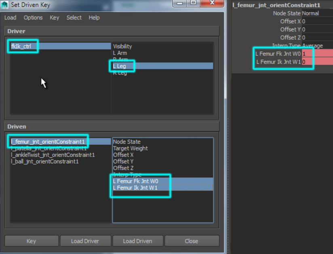Select Offset X driven attribute
The width and height of the screenshot is (333, 254).
coord(163,155)
